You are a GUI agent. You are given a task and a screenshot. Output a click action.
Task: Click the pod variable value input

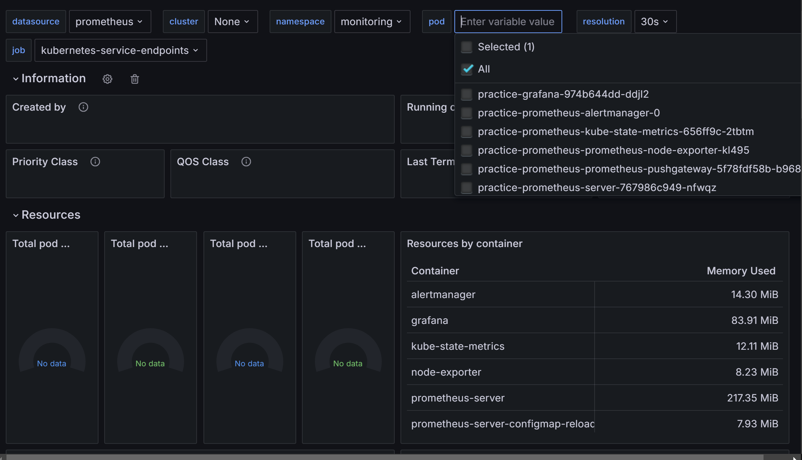click(508, 22)
